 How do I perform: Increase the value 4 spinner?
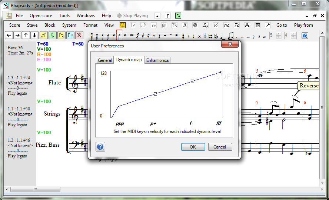[x=293, y=34]
